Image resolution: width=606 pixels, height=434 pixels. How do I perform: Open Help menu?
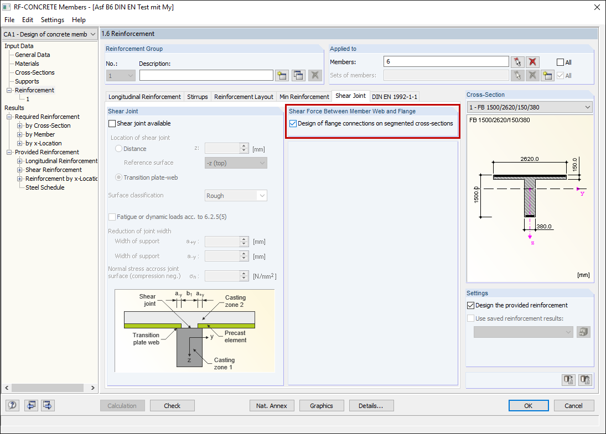(x=79, y=20)
